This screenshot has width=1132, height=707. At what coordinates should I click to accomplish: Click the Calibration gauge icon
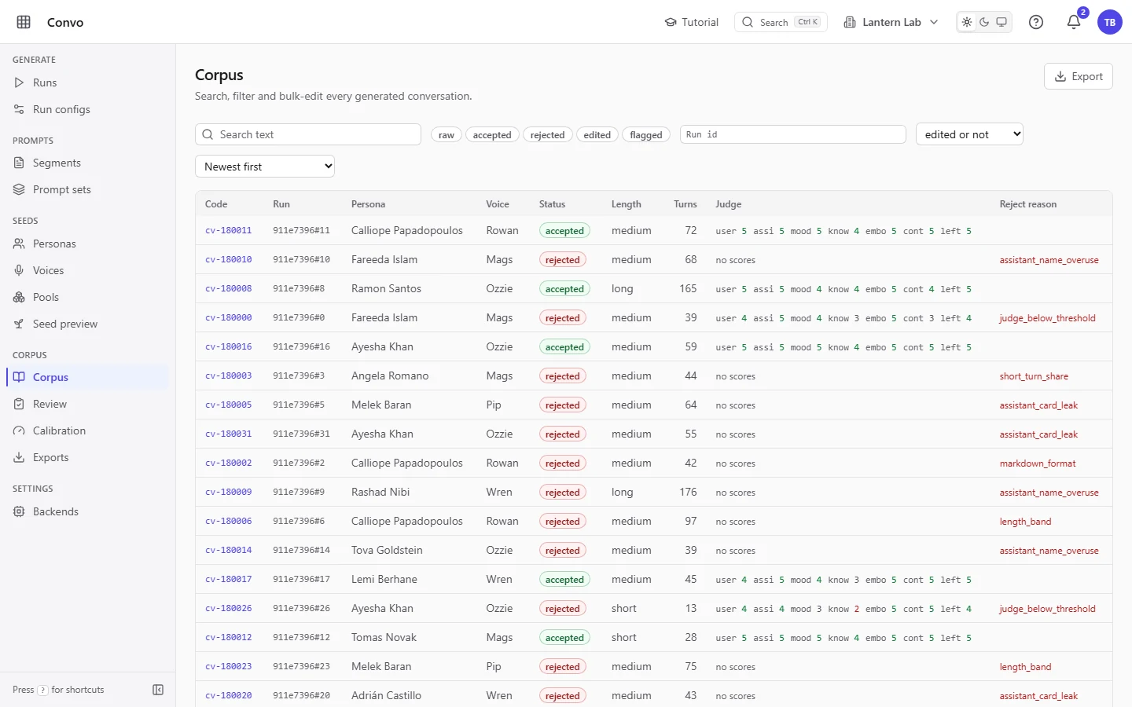coord(19,430)
